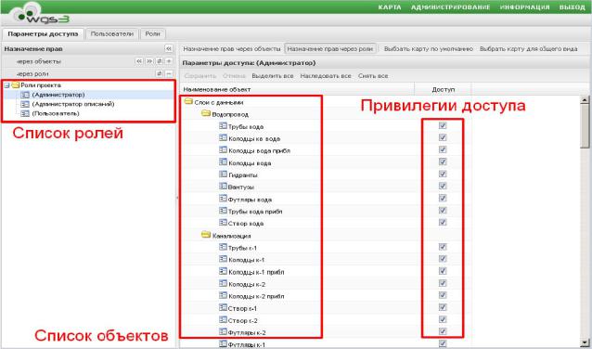Select the 'Трубы вода прибл' row text
The image size is (592, 349).
[x=255, y=212]
